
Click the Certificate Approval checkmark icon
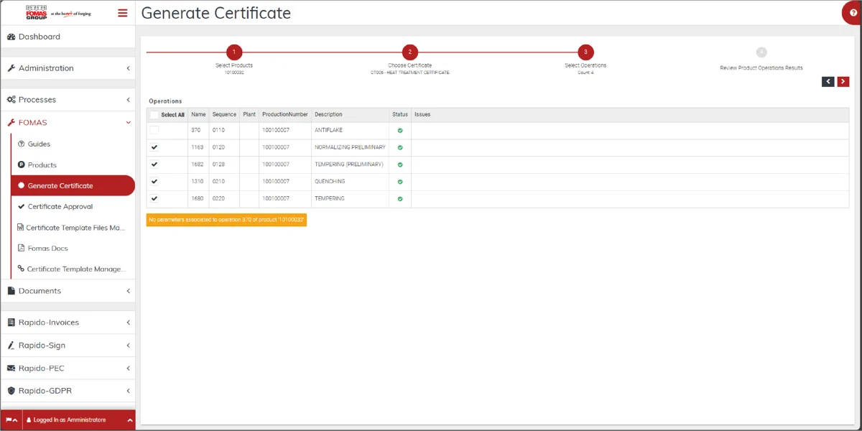(22, 206)
